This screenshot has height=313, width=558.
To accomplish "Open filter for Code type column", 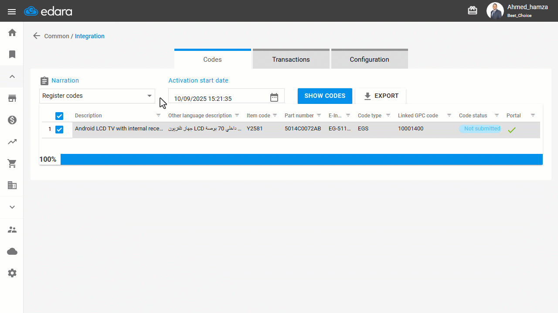I will pos(388,115).
